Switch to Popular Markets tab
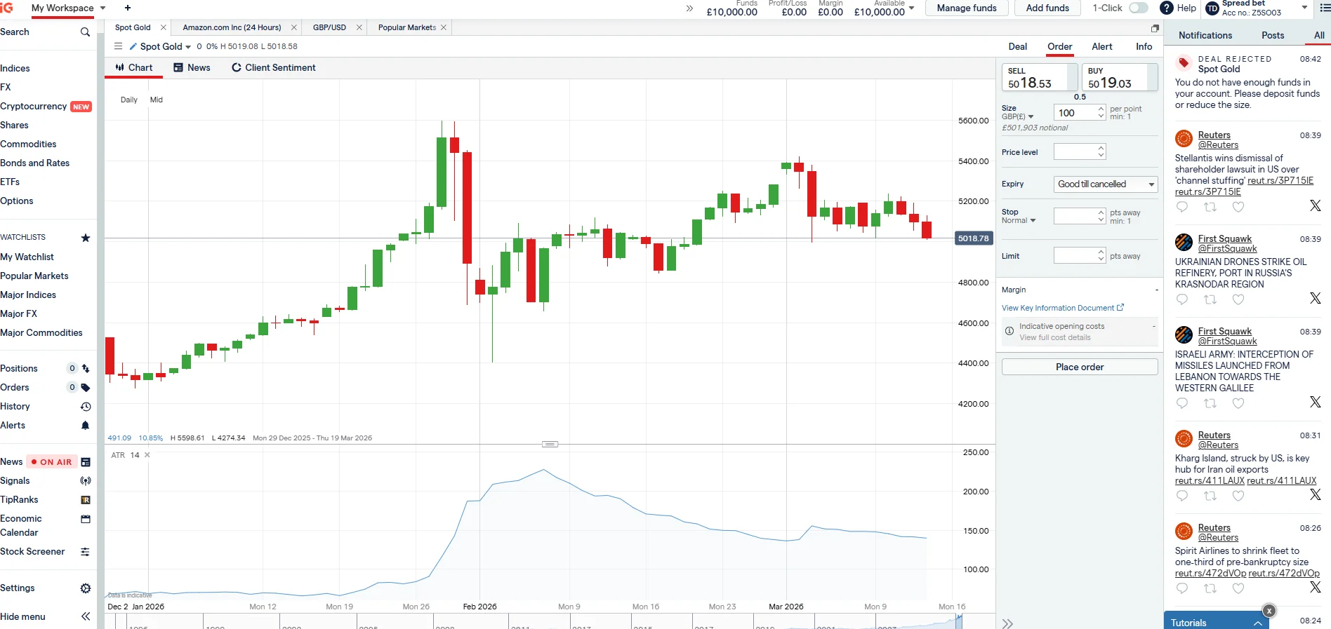This screenshot has height=629, width=1331. 407,27
